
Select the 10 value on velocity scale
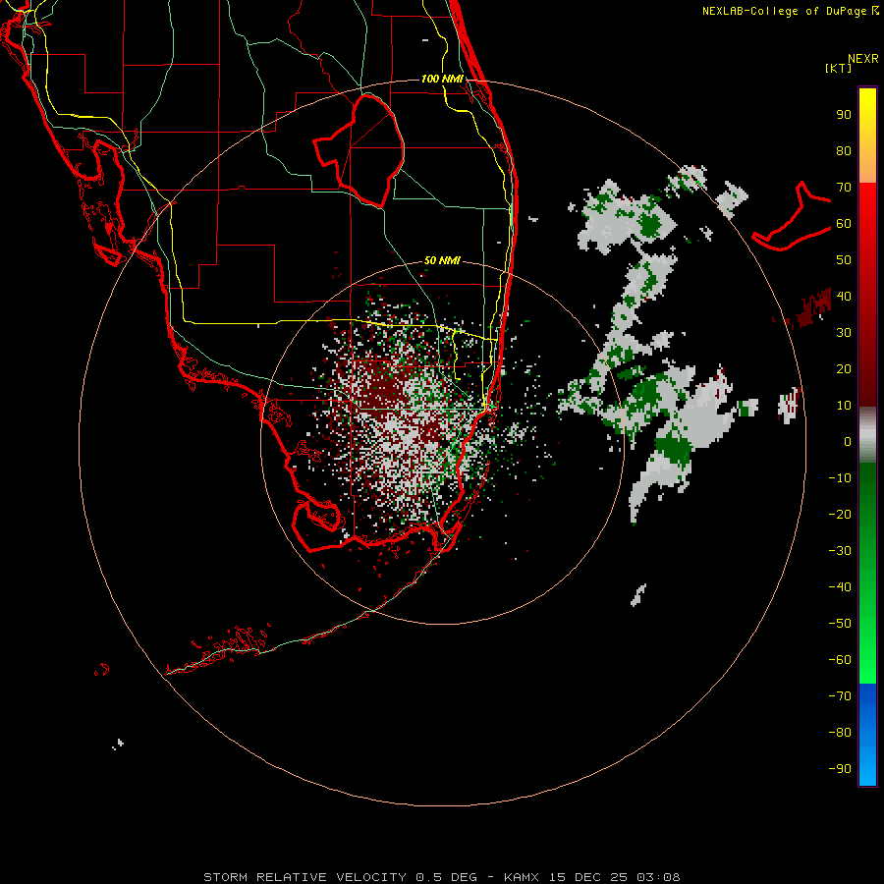[x=844, y=406]
